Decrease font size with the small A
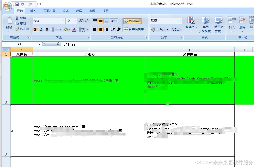This screenshot has width=254, height=167. pyautogui.click(x=86, y=21)
